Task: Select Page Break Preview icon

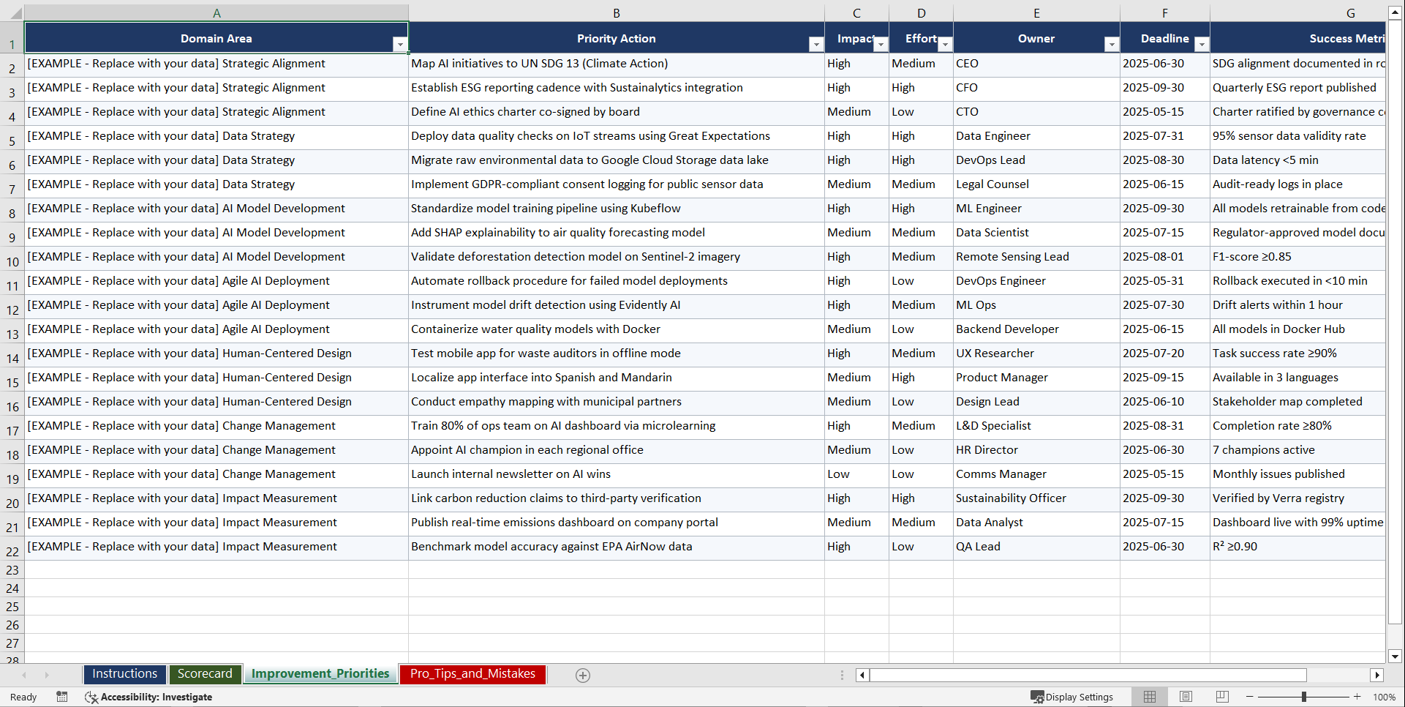Action: (x=1222, y=697)
